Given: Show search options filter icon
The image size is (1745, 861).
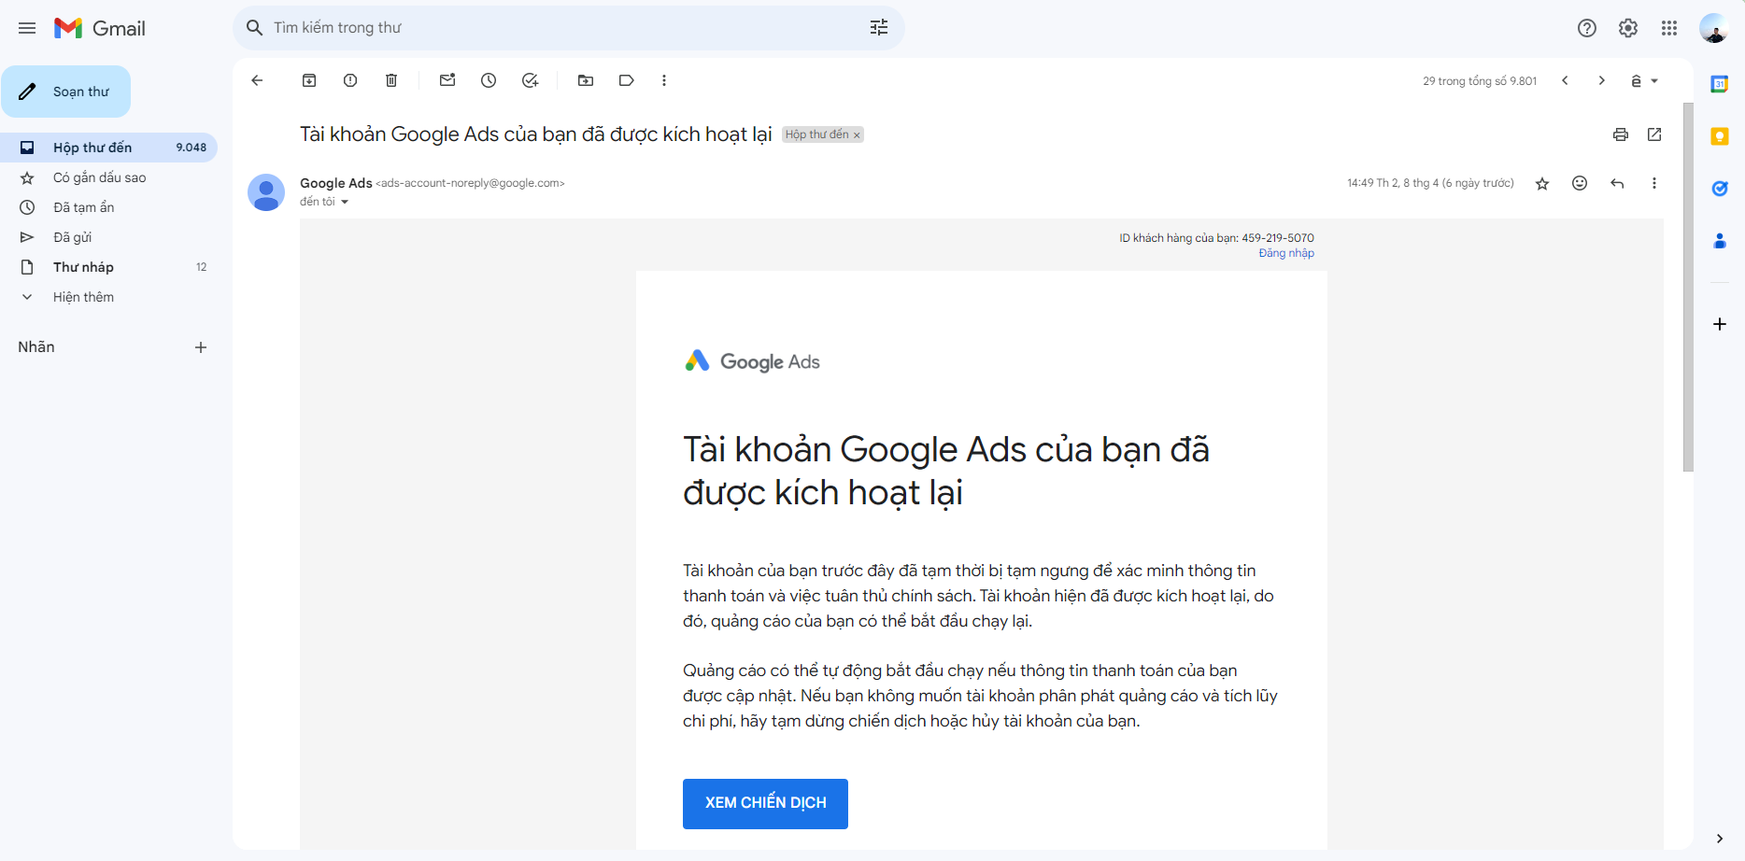Looking at the screenshot, I should 879,28.
